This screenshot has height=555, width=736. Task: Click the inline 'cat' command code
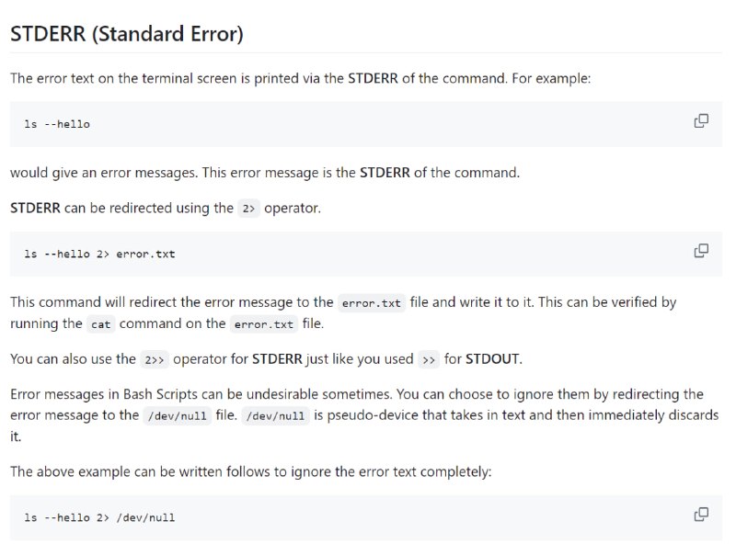(x=101, y=324)
